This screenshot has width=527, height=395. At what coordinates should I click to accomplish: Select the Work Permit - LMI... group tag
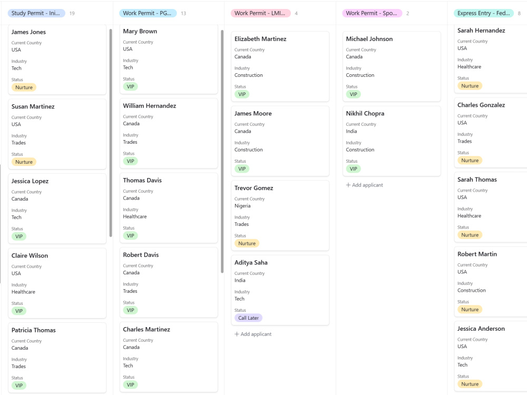260,13
